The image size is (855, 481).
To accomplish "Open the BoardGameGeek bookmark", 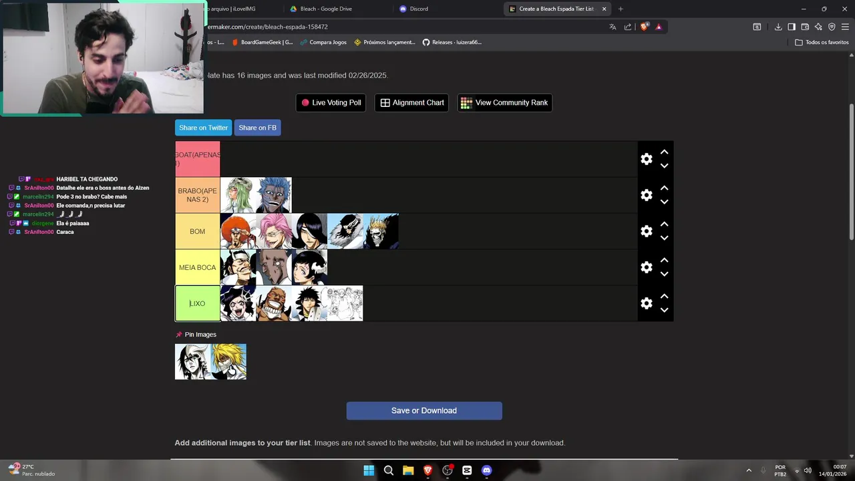I will [x=262, y=42].
